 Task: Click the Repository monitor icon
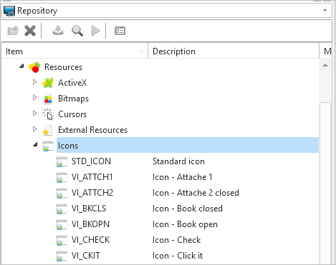[9, 11]
